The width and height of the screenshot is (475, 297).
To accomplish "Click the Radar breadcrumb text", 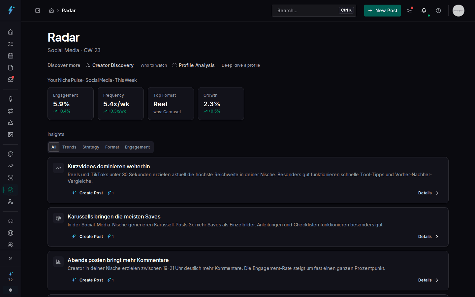I will pyautogui.click(x=69, y=11).
